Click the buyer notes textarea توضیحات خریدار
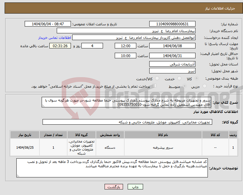 pos(112,168)
